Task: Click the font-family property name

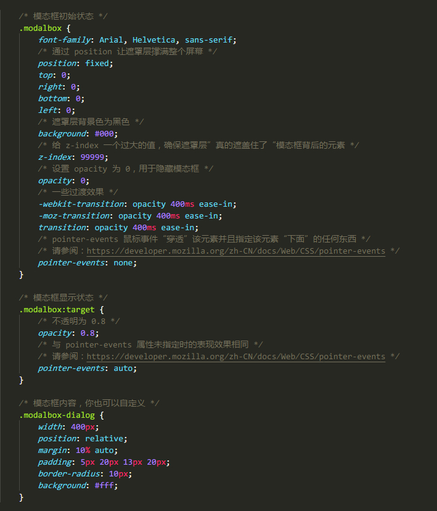Action: pyautogui.click(x=65, y=39)
